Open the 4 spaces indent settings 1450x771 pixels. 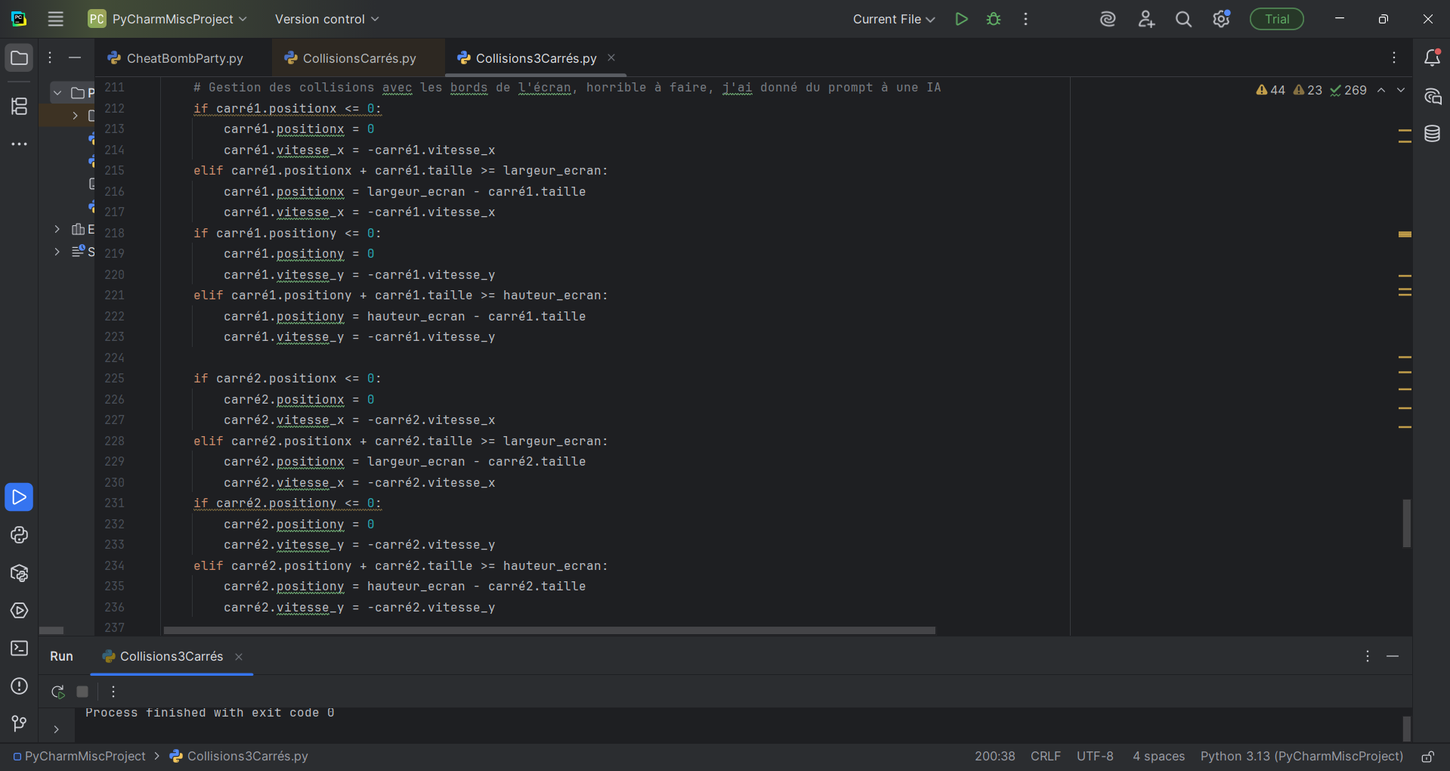1158,756
